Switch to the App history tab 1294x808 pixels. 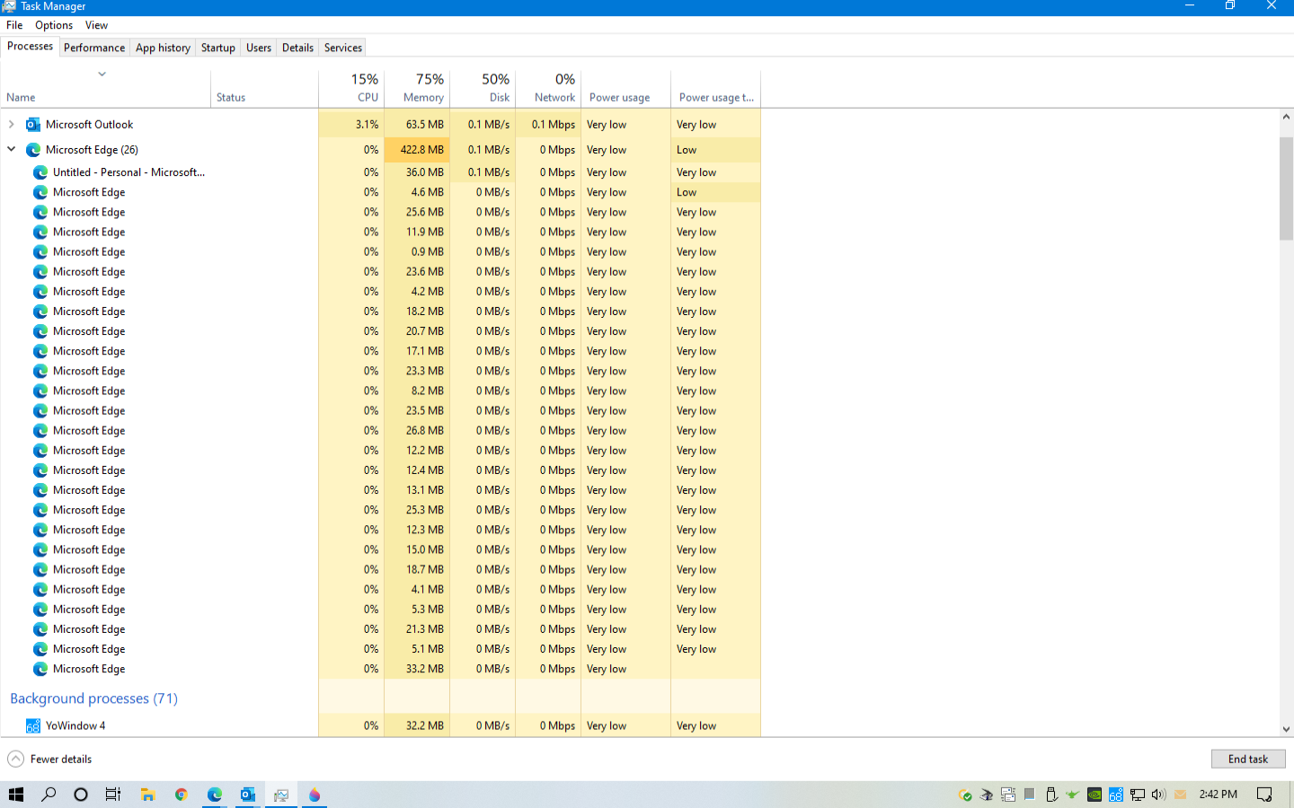(163, 48)
